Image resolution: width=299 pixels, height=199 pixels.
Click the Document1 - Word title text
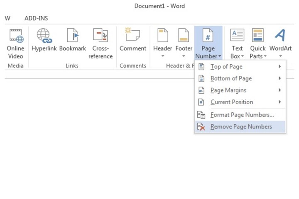159,6
